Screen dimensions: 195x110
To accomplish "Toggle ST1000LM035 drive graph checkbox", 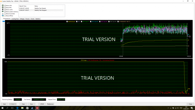I will 118,22.
